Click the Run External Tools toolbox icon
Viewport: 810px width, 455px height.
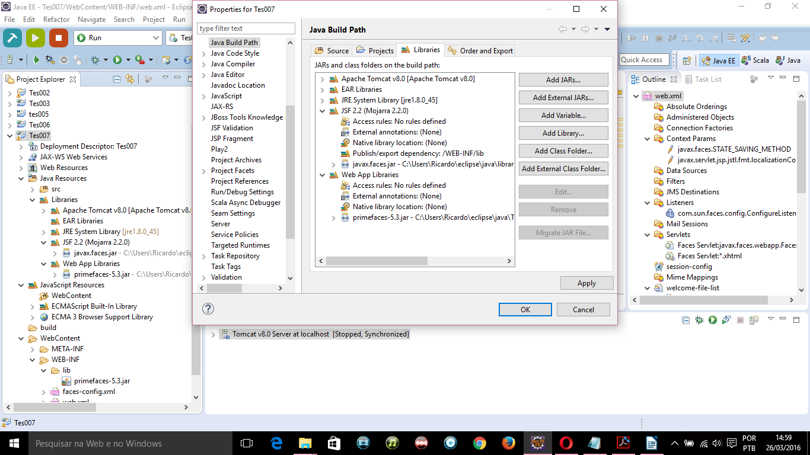139,60
